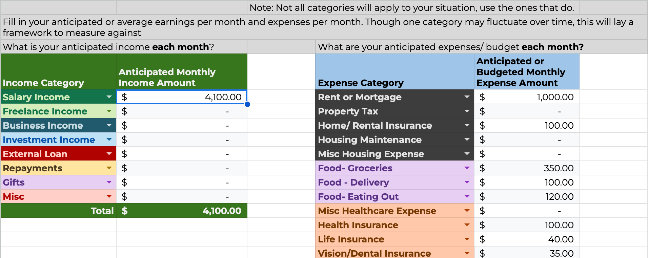648x258 pixels.
Task: Select the Anticipated Monthly Income Amount header
Action: click(x=182, y=72)
